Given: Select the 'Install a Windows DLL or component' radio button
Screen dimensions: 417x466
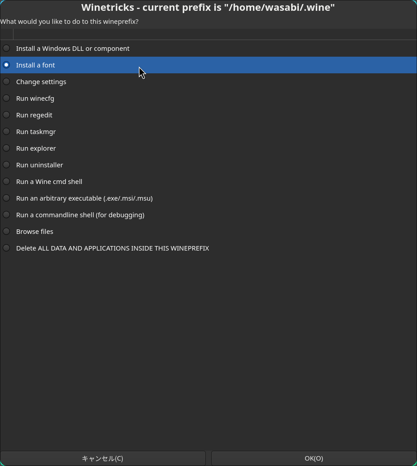Looking at the screenshot, I should (x=6, y=48).
